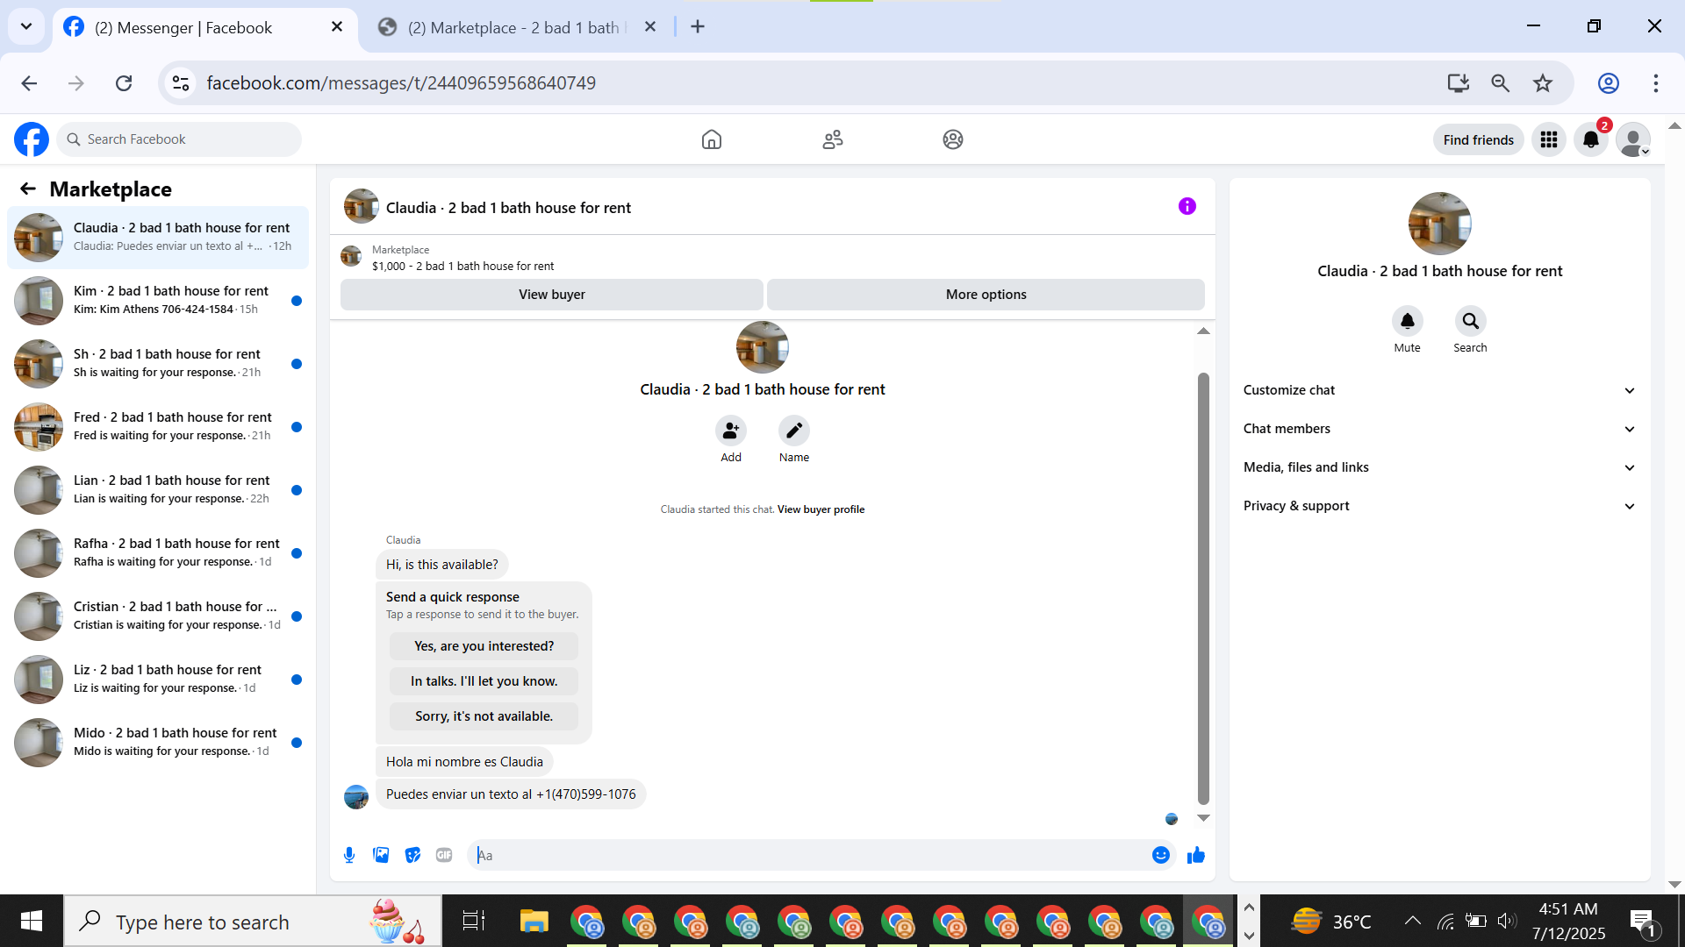Open the emoji picker in message box

pos(1160,855)
